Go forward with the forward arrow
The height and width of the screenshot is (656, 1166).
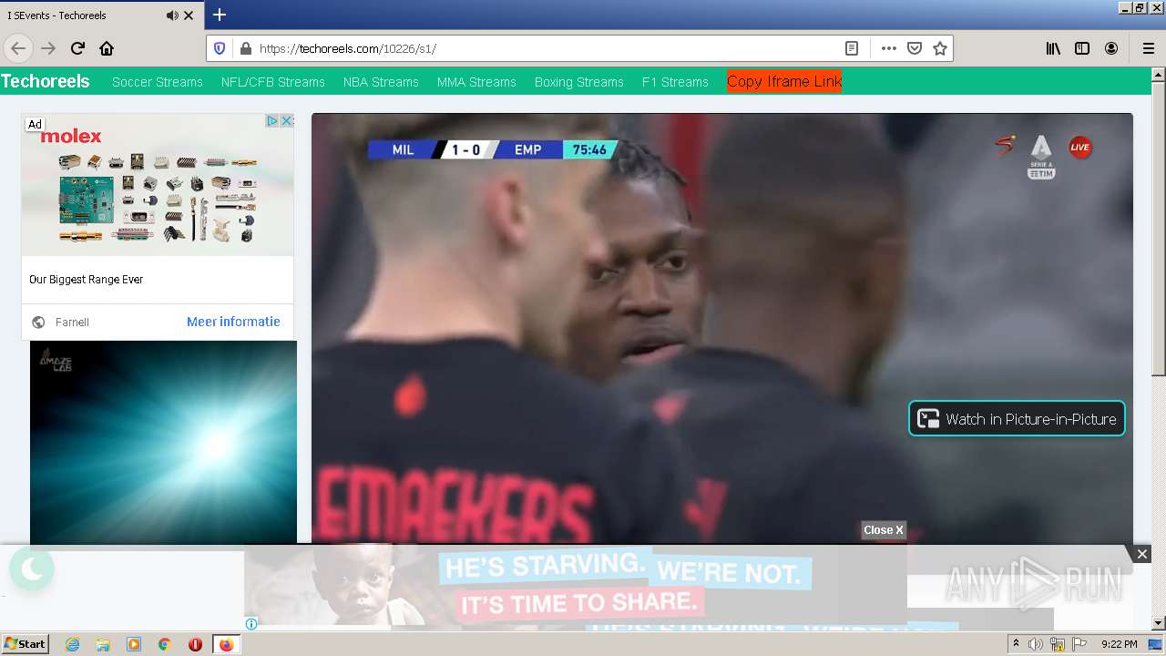click(x=48, y=48)
